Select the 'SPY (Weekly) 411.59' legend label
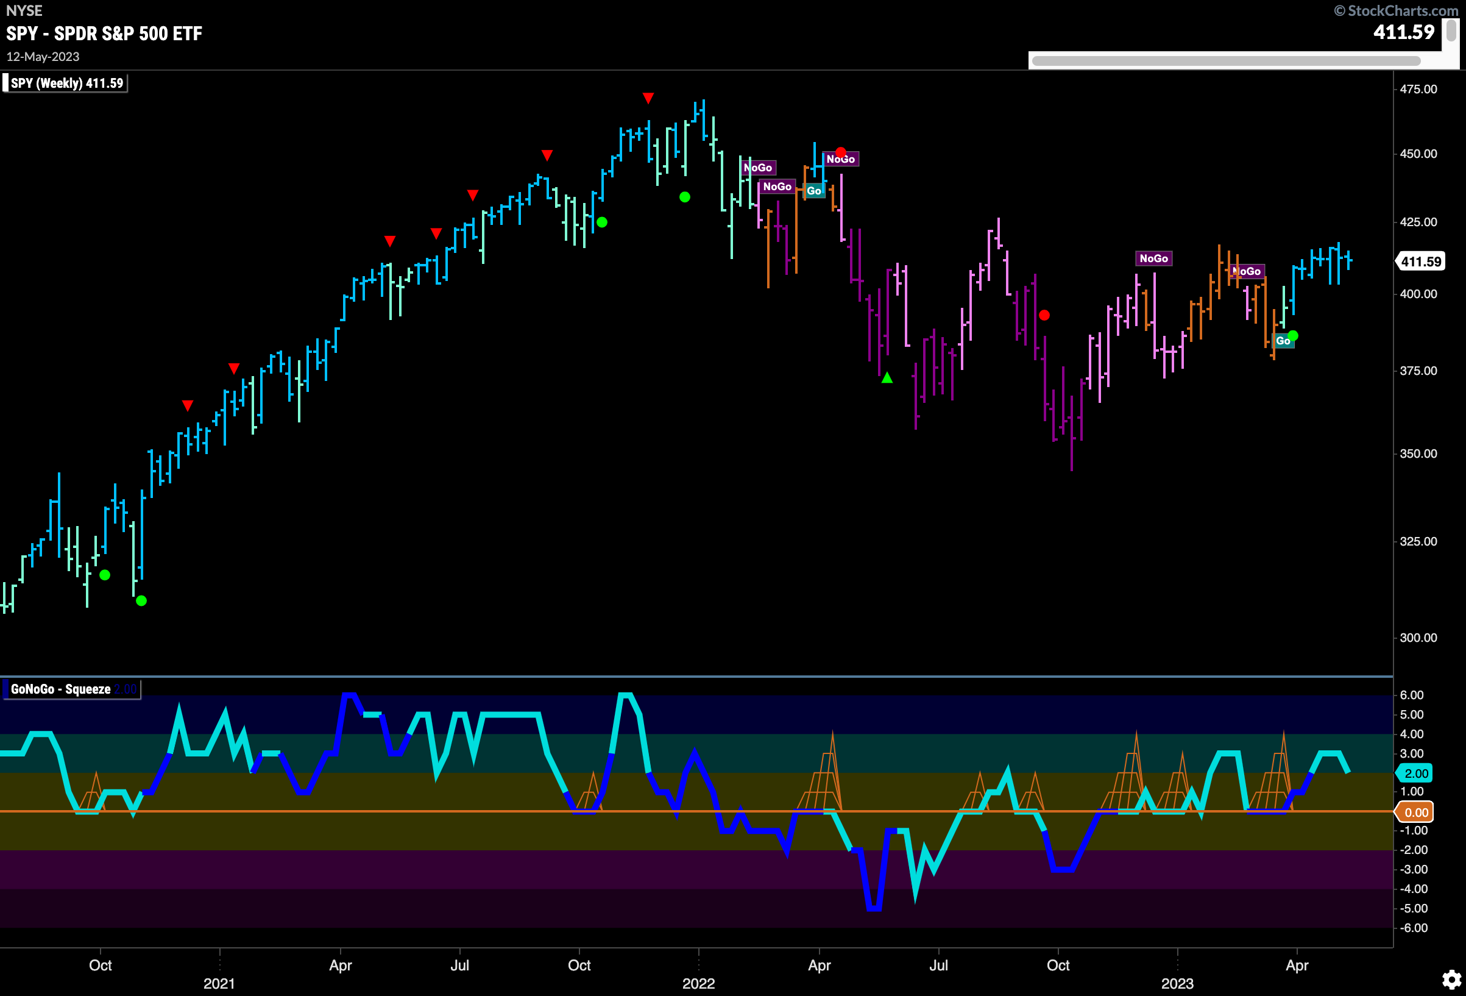1466x996 pixels. [66, 83]
